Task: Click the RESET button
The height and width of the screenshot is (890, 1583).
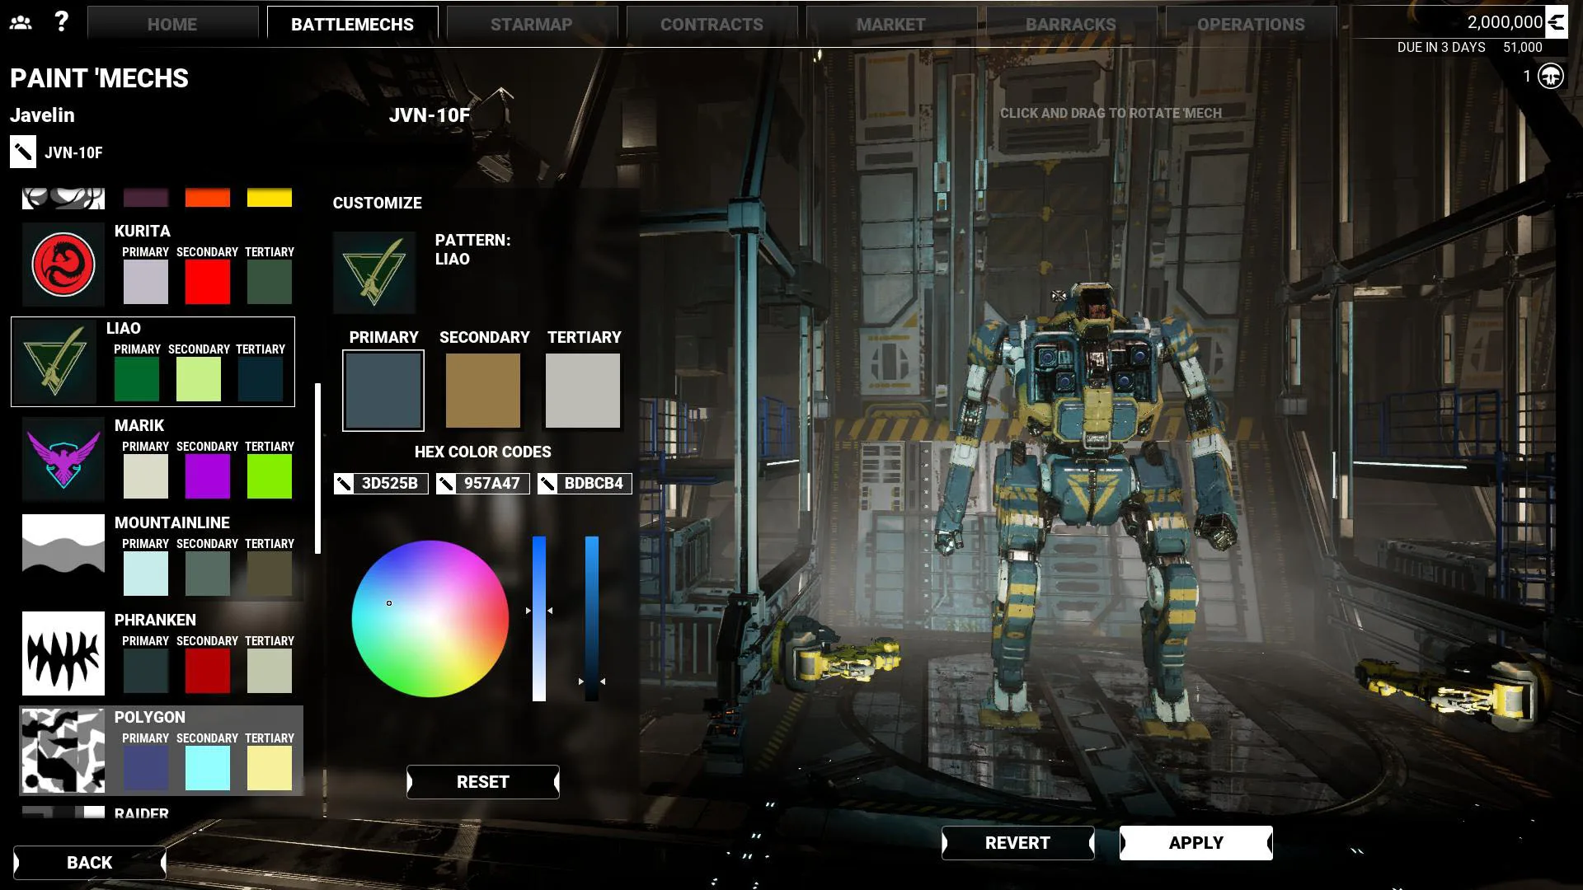Action: tap(483, 782)
